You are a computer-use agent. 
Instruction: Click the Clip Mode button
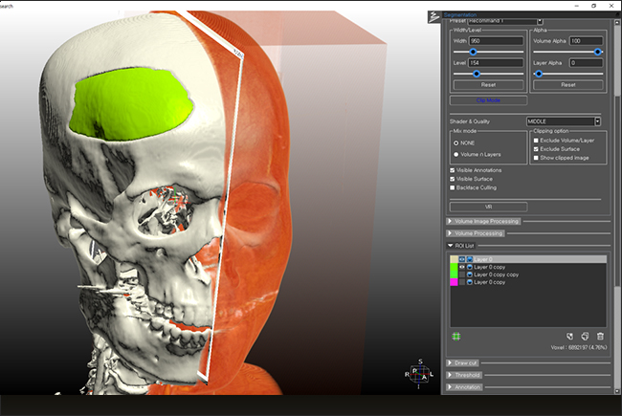pos(488,99)
